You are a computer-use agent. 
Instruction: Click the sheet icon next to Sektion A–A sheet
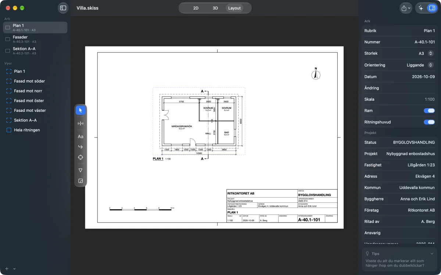(x=8, y=51)
